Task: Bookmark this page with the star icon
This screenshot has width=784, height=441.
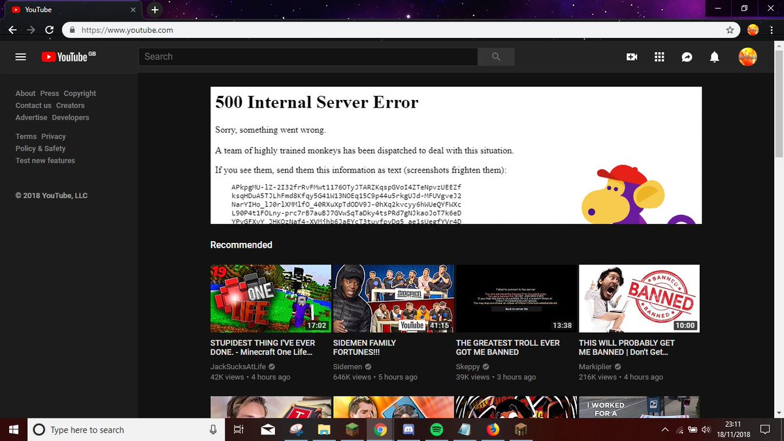Action: click(x=730, y=30)
